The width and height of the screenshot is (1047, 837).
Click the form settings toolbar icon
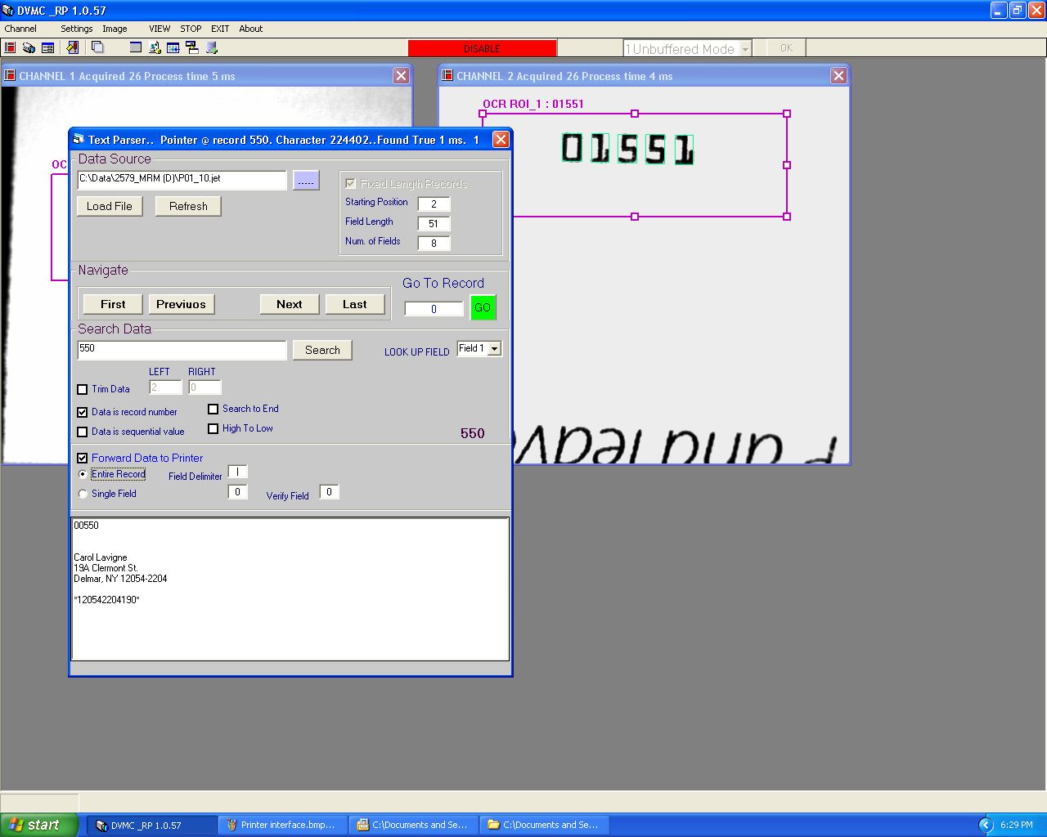coord(47,48)
